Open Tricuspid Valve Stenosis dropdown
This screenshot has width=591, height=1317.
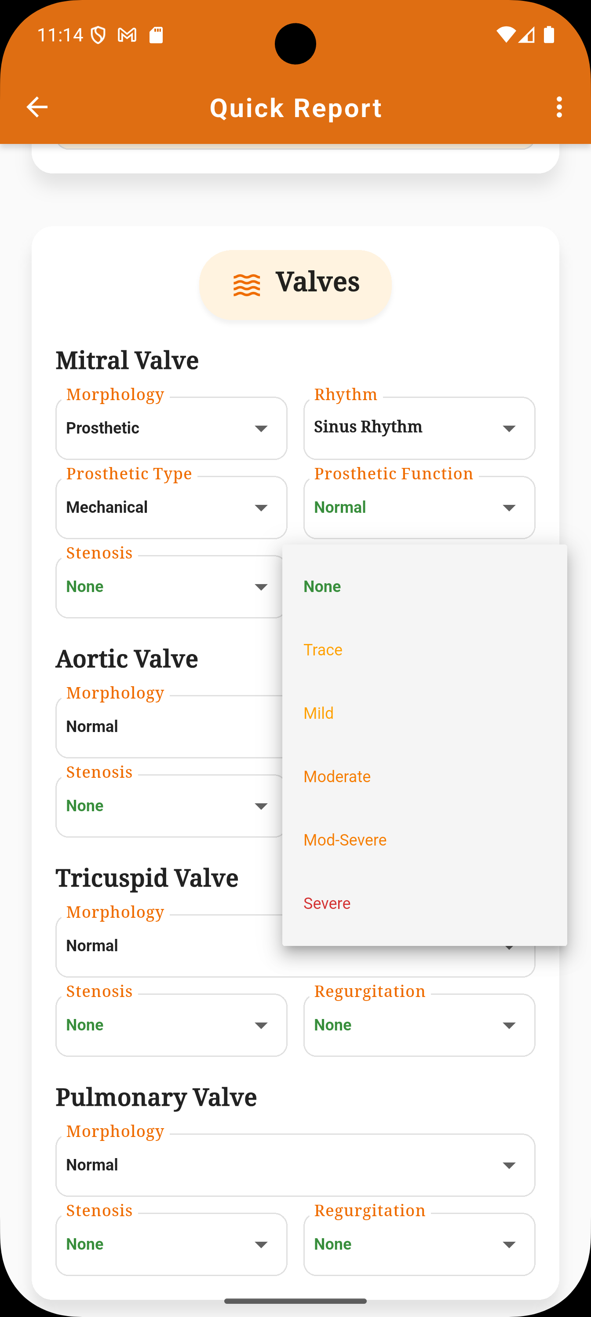pos(171,1025)
